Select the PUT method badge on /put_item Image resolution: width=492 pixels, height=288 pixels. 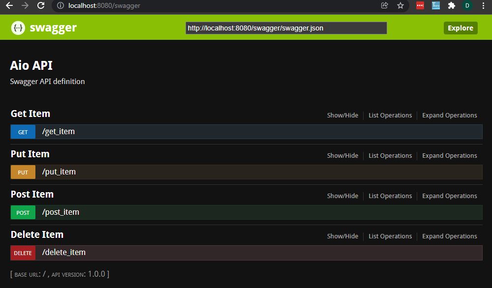point(23,172)
